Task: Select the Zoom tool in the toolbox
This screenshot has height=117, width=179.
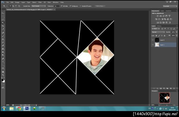Action: [3, 75]
